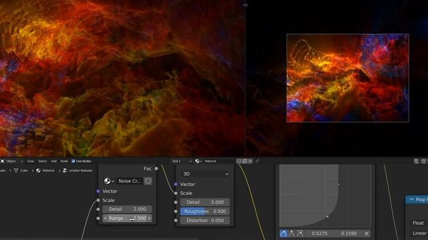Toggle the Use Nodes checkbox
The width and height of the screenshot is (428, 240).
point(73,161)
